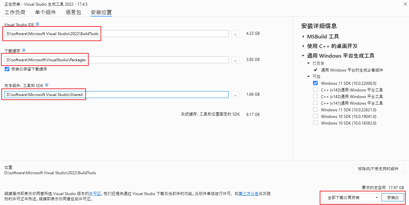The width and height of the screenshot is (409, 205).
Task: Click 系统缓存、工具和位置固定的 SDK text
Action: (210, 114)
